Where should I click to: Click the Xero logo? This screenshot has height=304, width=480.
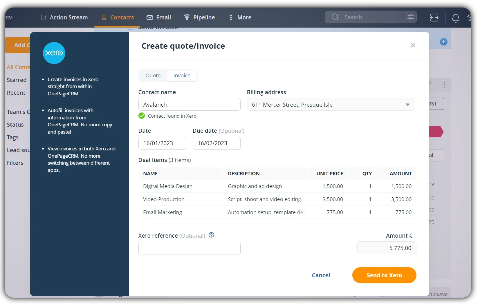click(x=54, y=53)
